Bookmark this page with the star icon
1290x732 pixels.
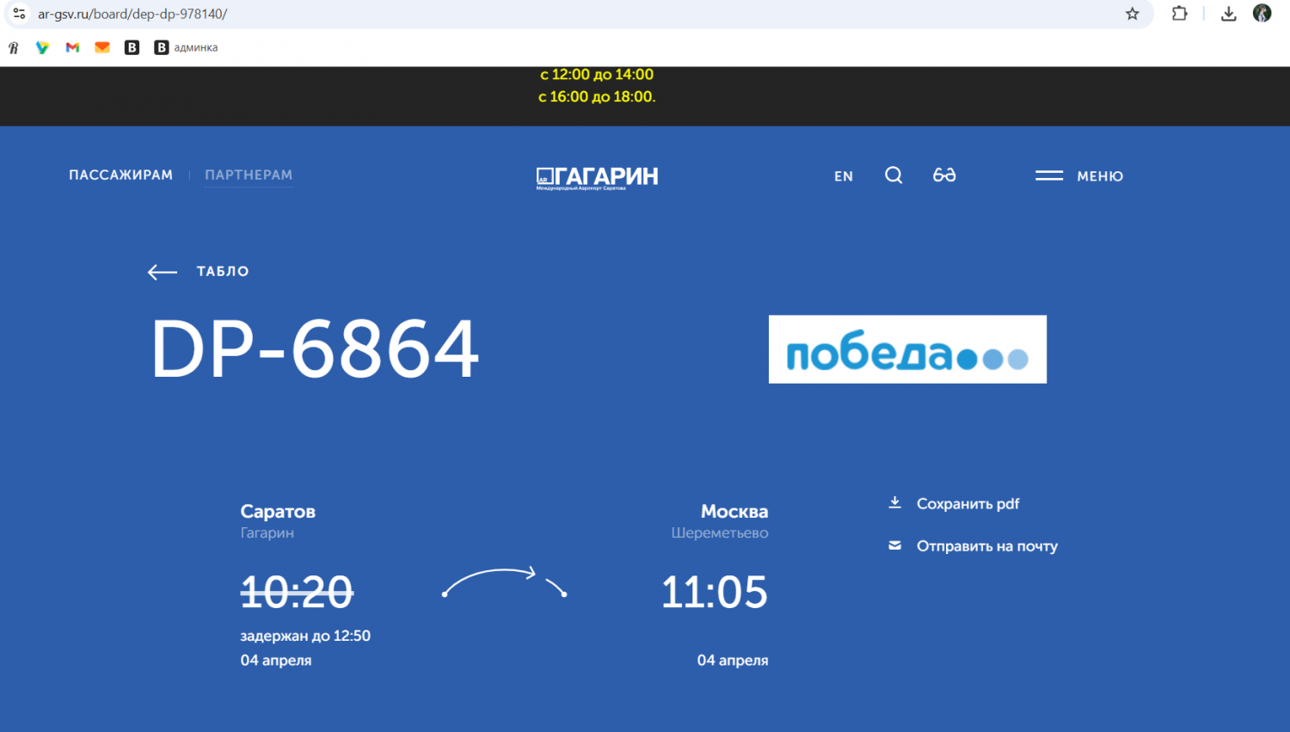pyautogui.click(x=1133, y=14)
